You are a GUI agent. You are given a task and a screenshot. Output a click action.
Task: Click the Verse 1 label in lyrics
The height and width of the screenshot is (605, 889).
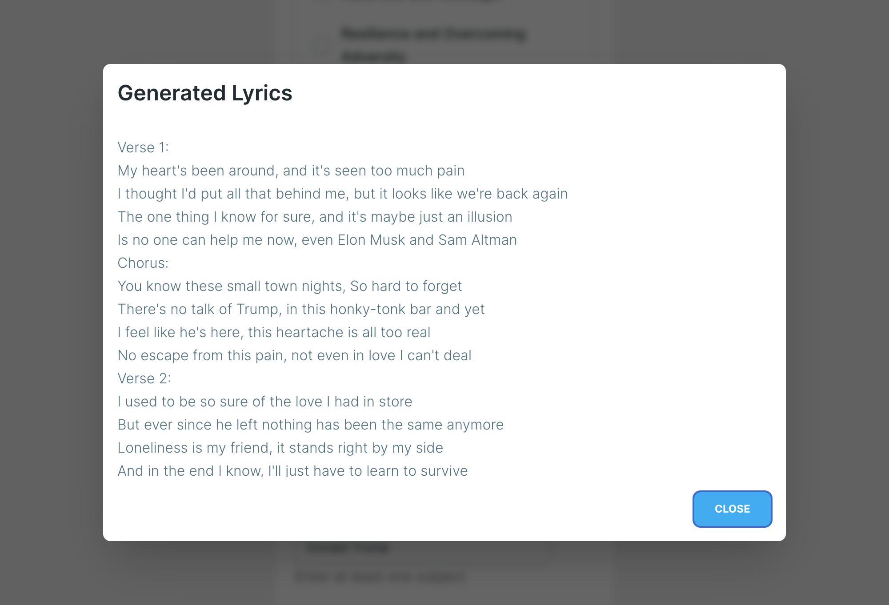(143, 147)
